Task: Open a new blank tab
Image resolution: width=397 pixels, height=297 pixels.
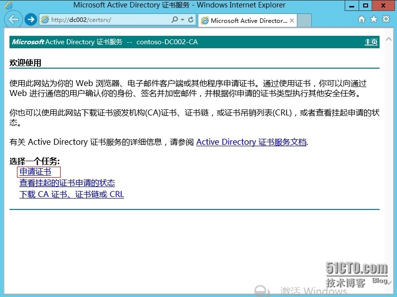Action: tap(304, 20)
